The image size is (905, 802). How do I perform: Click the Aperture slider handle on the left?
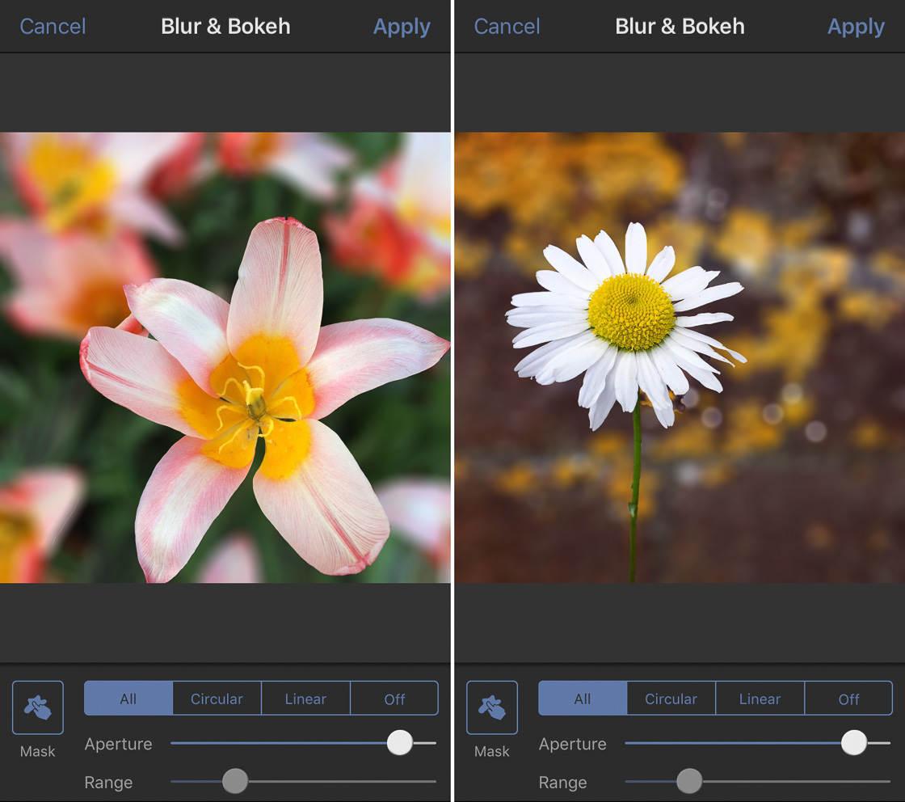pos(400,744)
